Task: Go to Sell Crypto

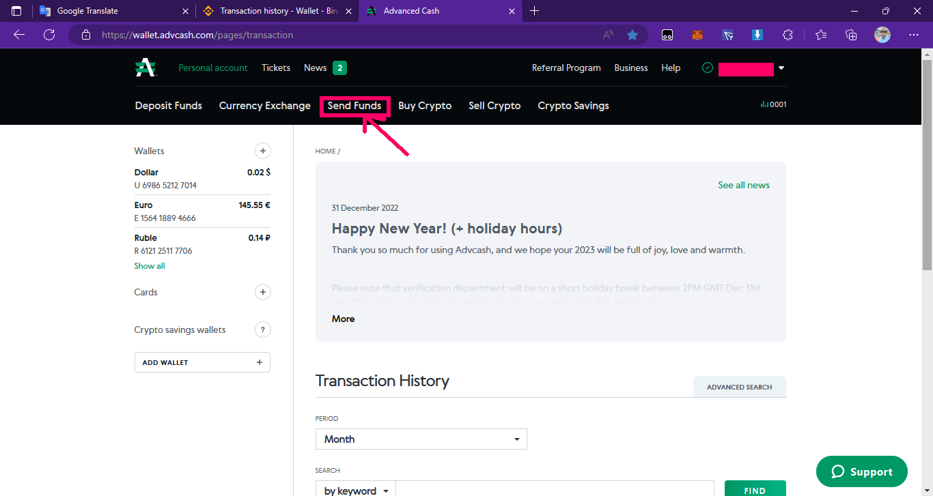Action: pyautogui.click(x=495, y=106)
